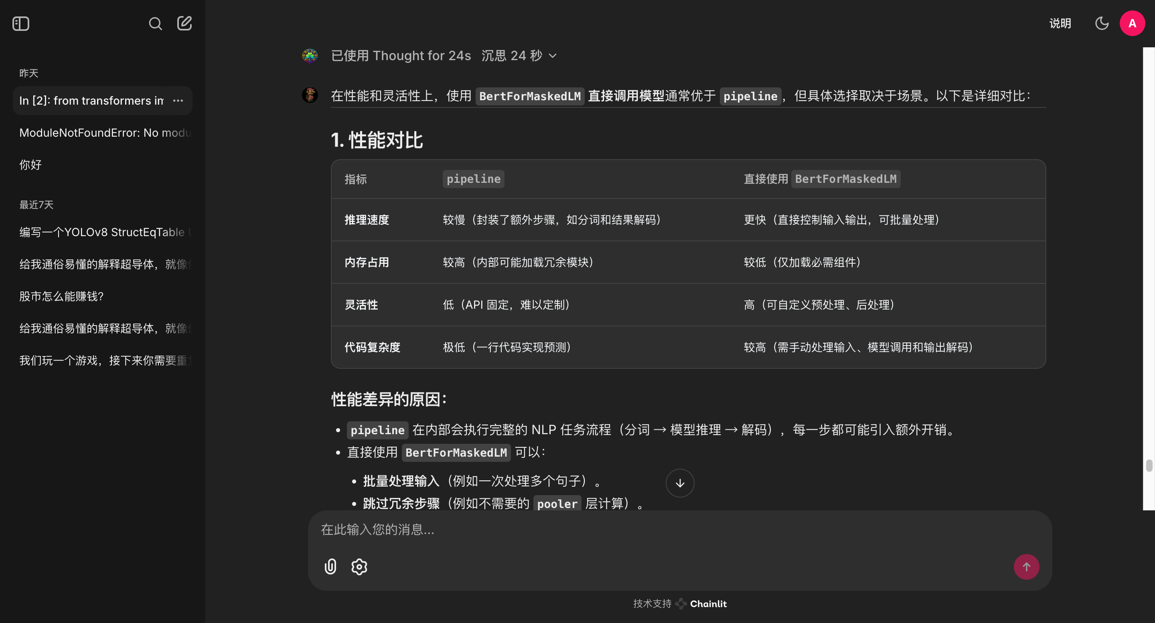The height and width of the screenshot is (623, 1155).
Task: Open ModuleNotFoundError chat thread
Action: [105, 133]
